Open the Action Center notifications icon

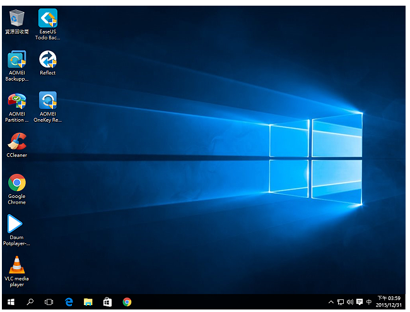(360, 302)
